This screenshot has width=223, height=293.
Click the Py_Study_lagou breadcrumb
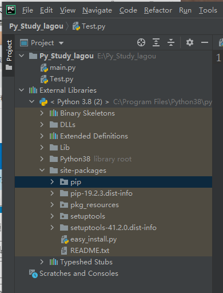click(36, 26)
